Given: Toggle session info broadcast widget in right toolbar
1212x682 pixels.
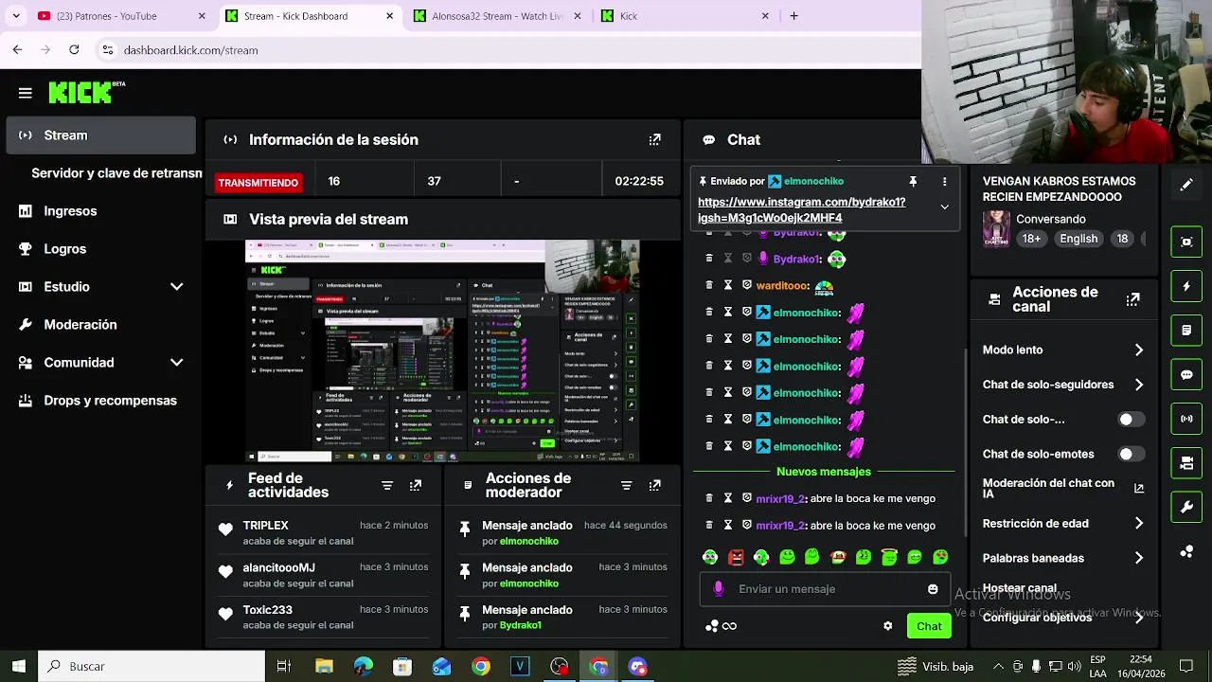Looking at the screenshot, I should 1186,419.
